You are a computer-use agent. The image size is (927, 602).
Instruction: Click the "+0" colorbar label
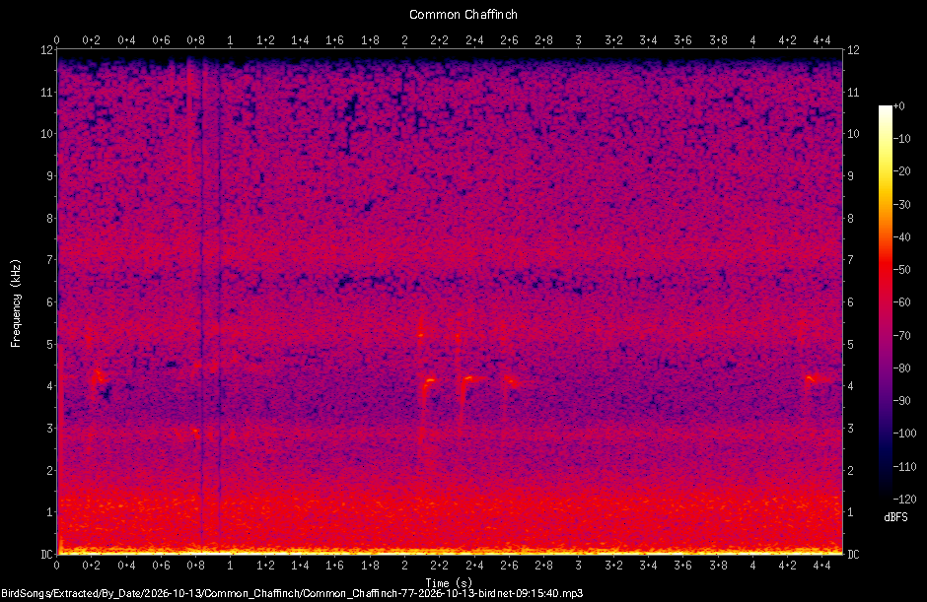click(898, 106)
